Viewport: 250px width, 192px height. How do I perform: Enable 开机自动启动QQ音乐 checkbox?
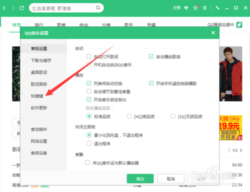coord(89,64)
